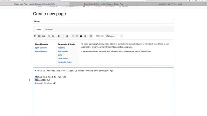Toggle the markdown help icon
Viewport: 207px width, 116px height.
91,36
